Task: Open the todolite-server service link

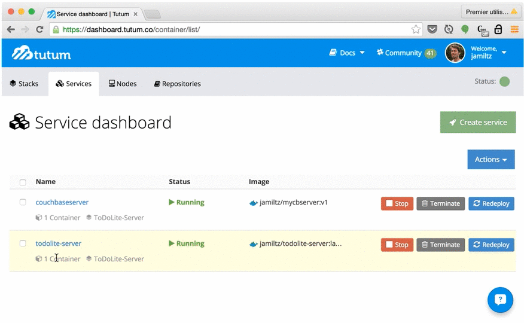Action: coord(59,243)
